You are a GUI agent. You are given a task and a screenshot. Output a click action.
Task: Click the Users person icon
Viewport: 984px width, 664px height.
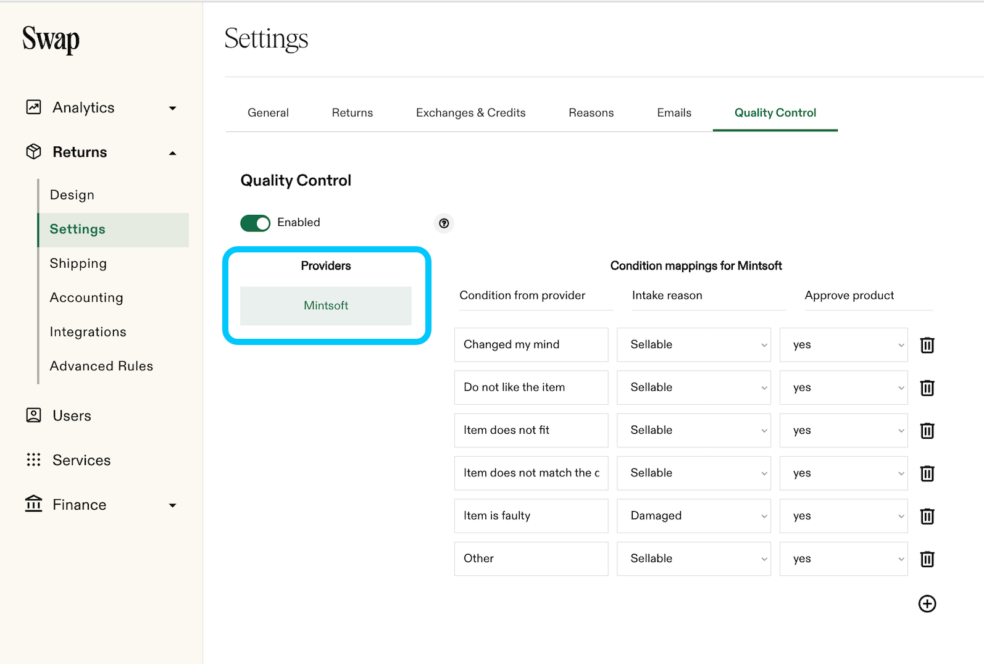coord(34,415)
